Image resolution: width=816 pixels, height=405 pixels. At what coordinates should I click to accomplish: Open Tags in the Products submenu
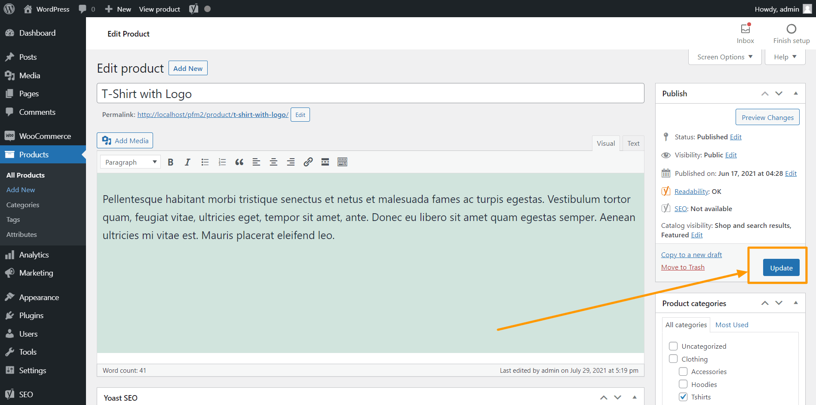click(13, 220)
